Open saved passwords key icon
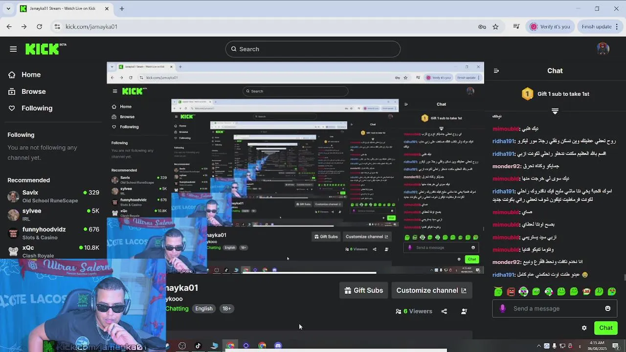Screen dimensions: 626x352 [482, 26]
